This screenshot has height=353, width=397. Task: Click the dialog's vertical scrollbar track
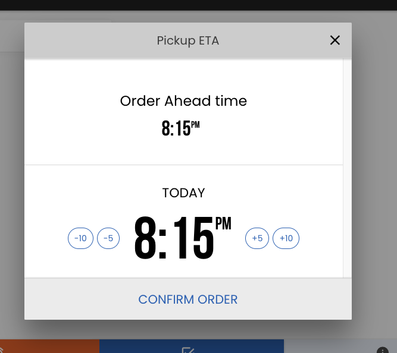tap(348, 168)
